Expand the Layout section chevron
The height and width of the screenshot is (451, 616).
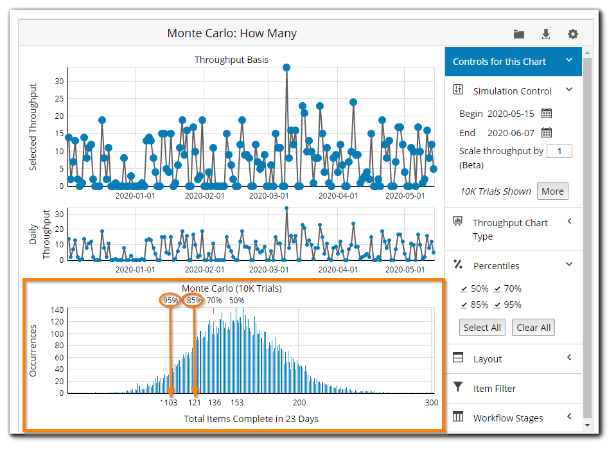568,358
